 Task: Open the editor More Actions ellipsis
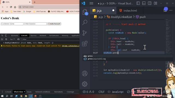(171, 10)
